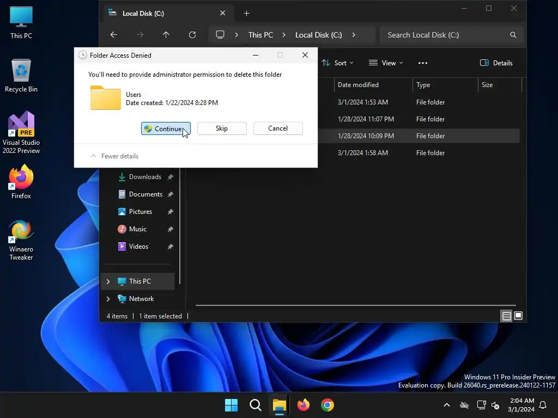Open the View dropdown
558x418 pixels.
[386, 63]
